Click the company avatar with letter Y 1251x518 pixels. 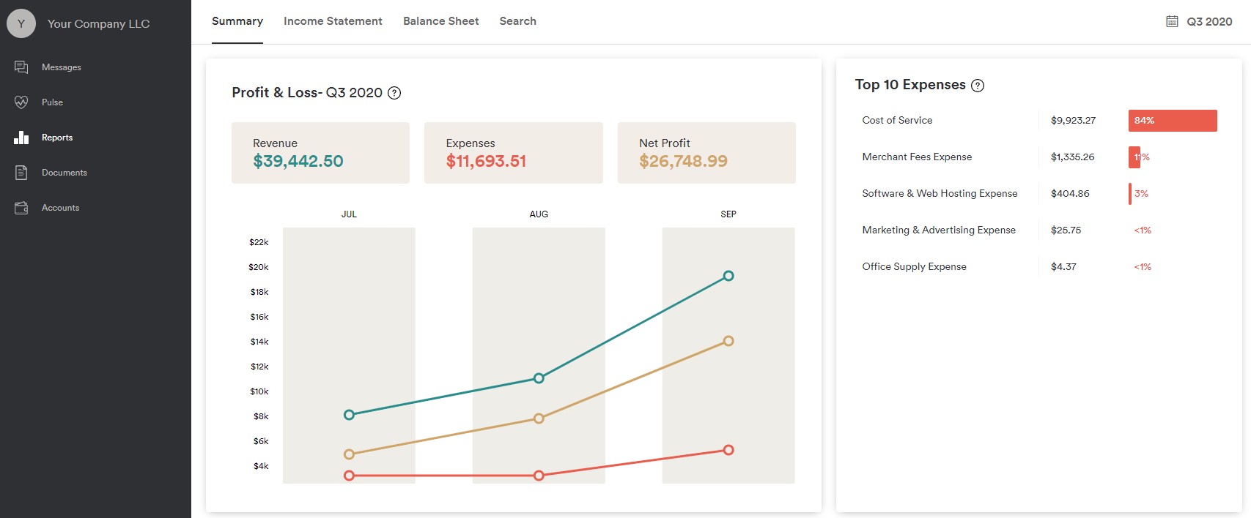[x=21, y=23]
